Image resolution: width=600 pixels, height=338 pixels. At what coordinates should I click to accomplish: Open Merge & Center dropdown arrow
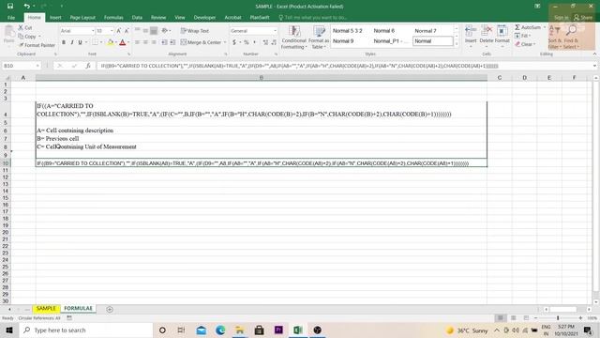click(225, 42)
